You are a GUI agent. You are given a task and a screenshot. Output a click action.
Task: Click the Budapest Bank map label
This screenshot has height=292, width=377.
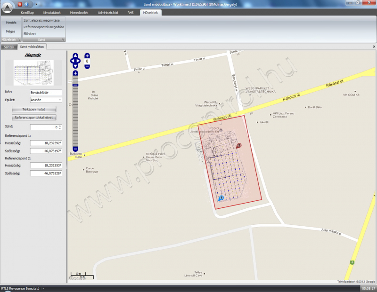[x=76, y=155]
